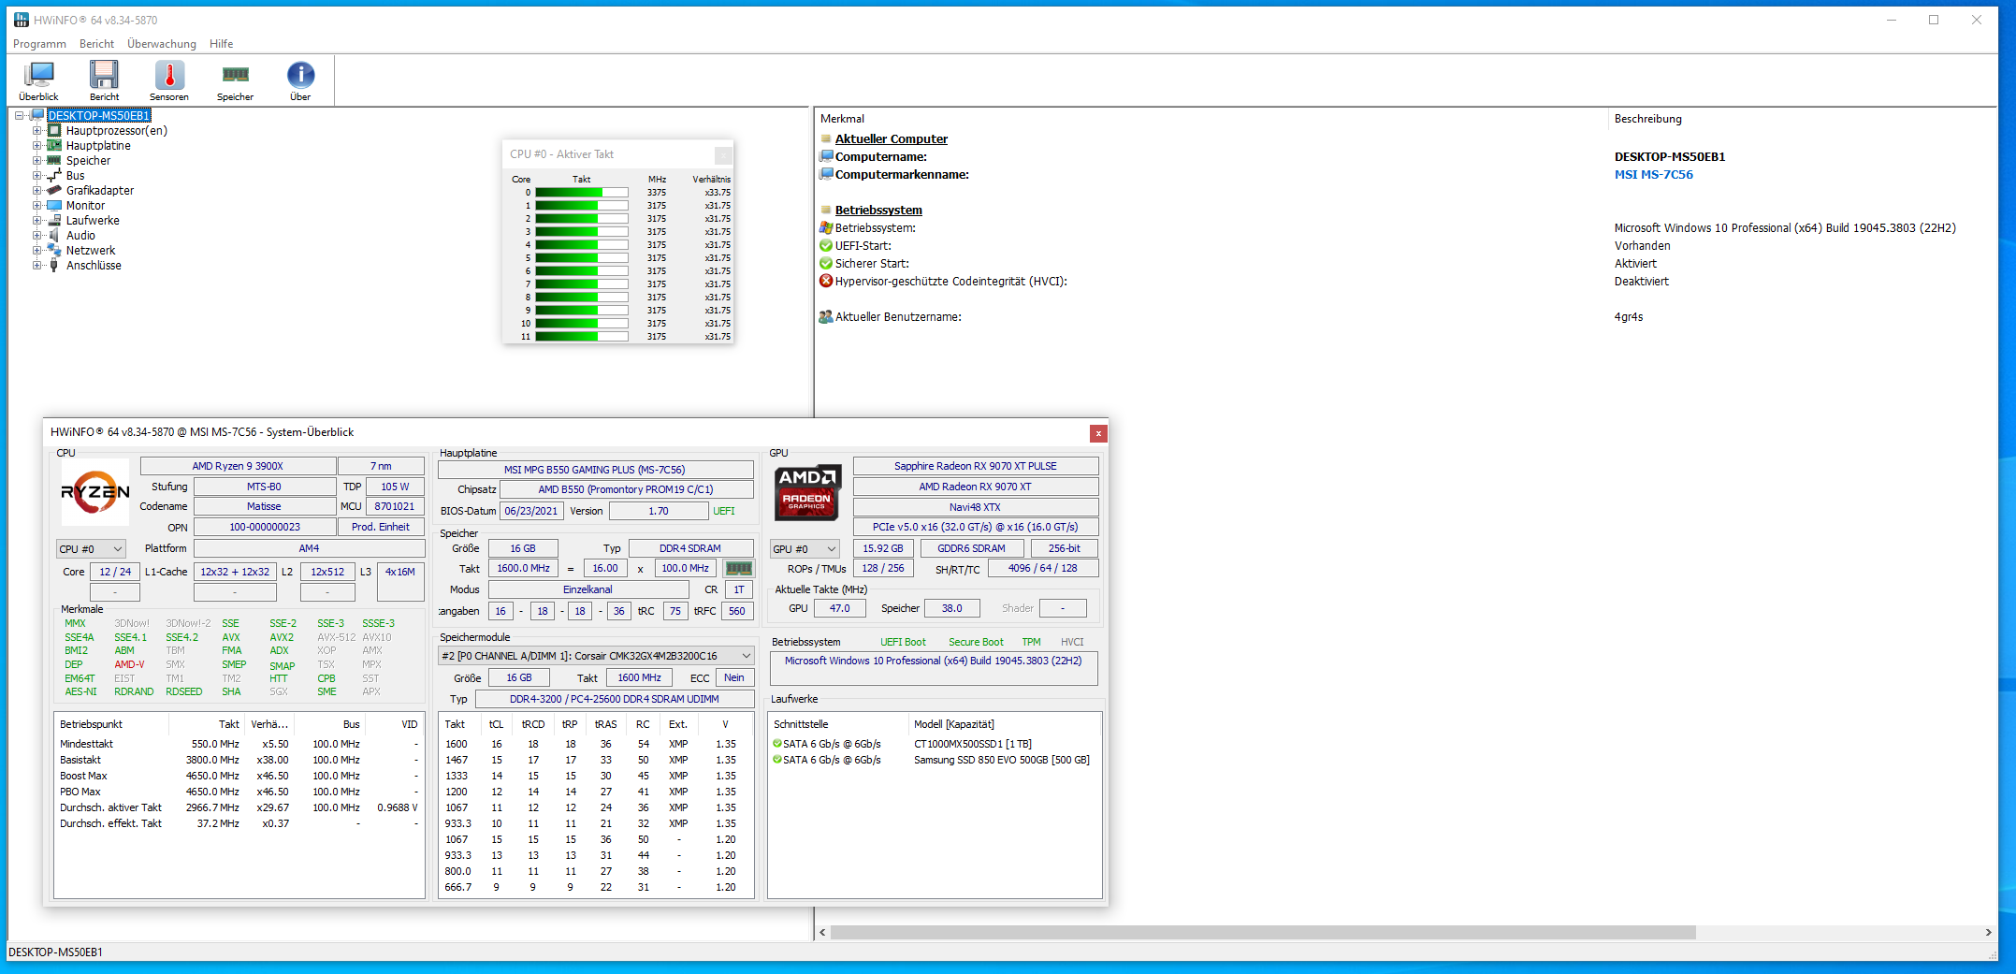The height and width of the screenshot is (974, 2016).
Task: Click the Boost Max row
Action: (239, 776)
